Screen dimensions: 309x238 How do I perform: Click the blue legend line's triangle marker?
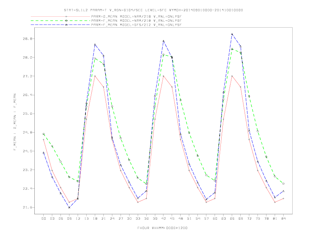pyautogui.click(x=66, y=25)
